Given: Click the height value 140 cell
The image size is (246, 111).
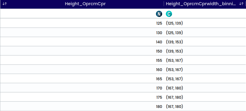Looking at the screenshot, I should click(x=82, y=42).
